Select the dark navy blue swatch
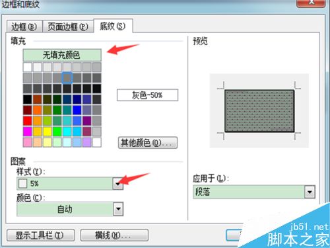This screenshot has width=330, height=248. coord(77,99)
